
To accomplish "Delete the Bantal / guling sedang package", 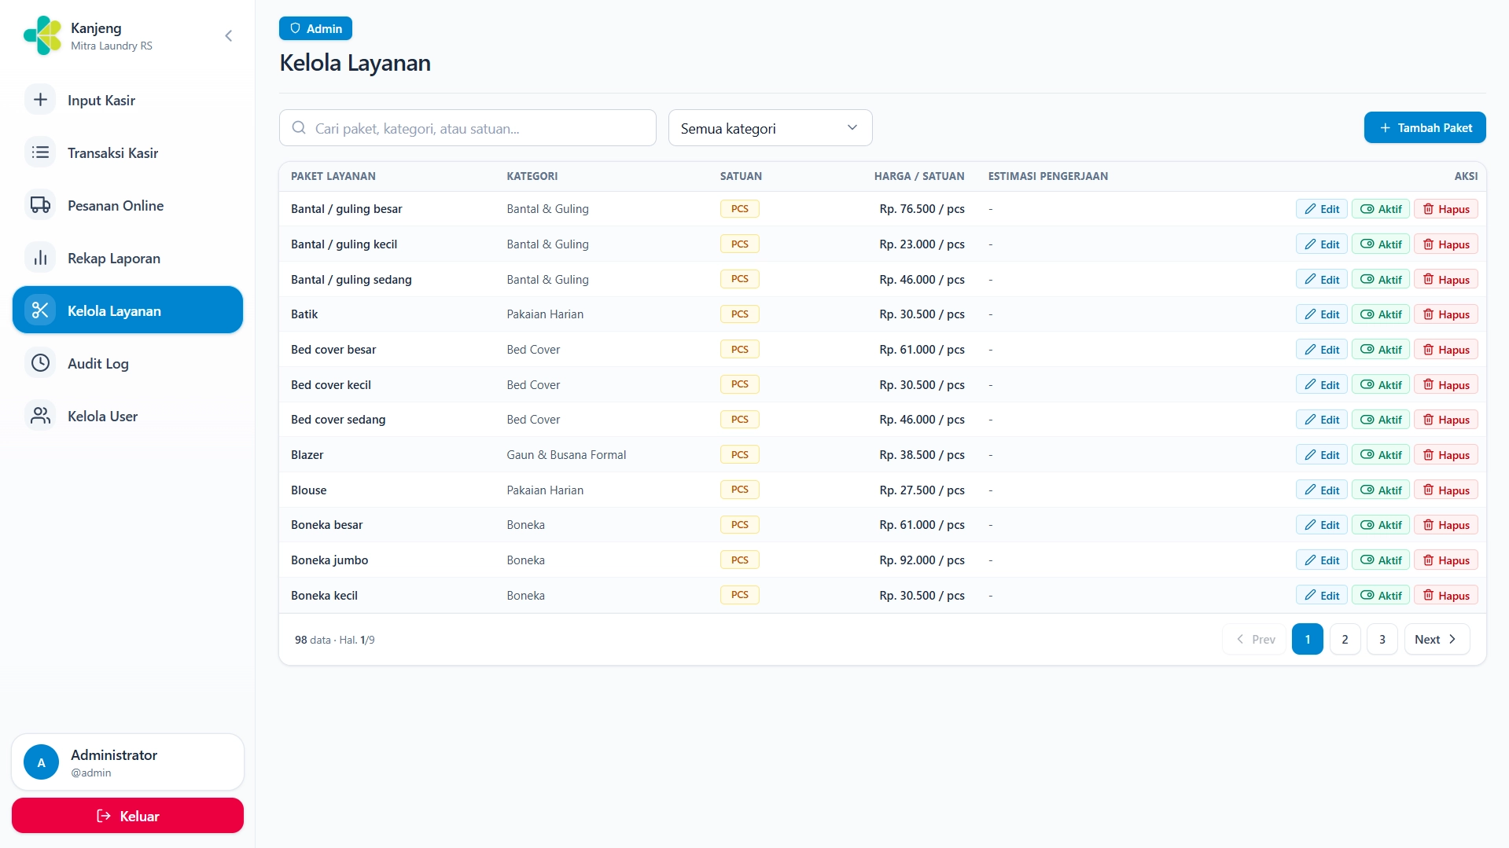I will click(1446, 279).
